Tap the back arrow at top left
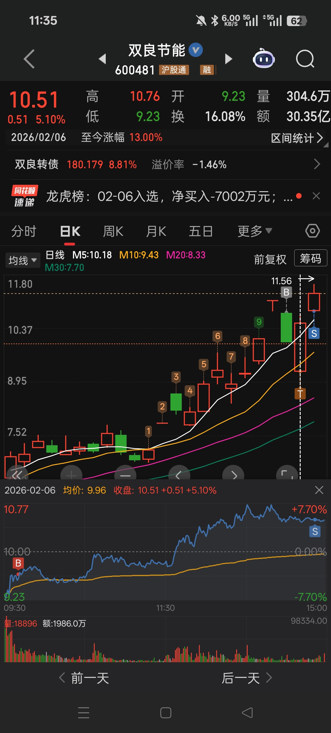Screen dimensions: 331x733 click(29, 59)
